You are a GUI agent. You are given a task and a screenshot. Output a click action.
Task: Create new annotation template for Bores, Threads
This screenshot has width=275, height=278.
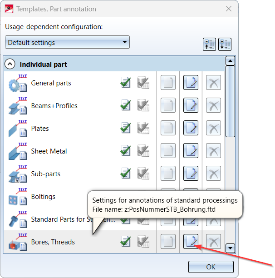pyautogui.click(x=168, y=241)
